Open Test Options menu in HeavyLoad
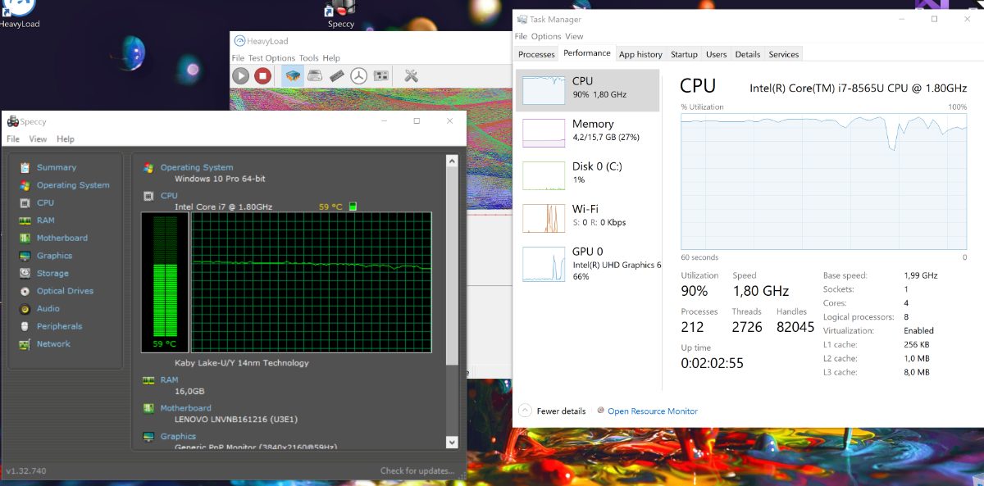 pos(271,58)
